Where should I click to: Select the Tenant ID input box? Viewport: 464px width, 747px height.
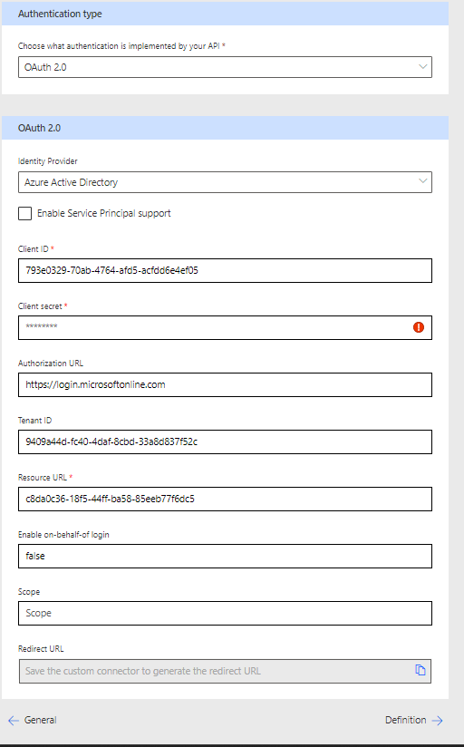click(225, 442)
